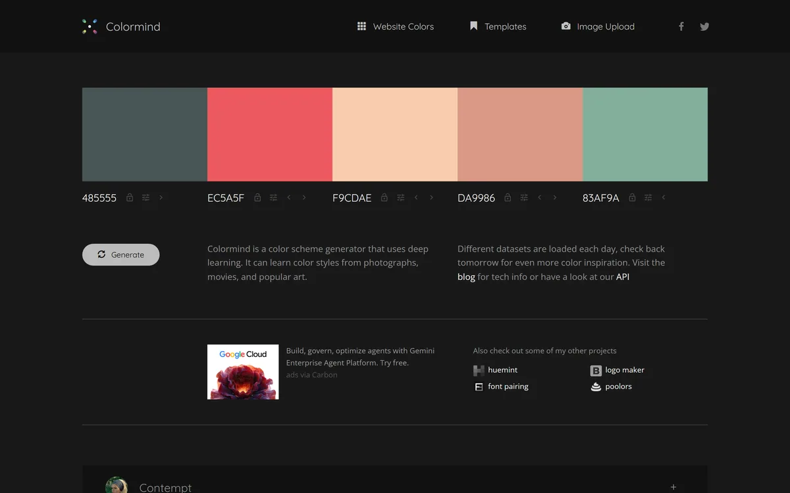Screen dimensions: 790x493
Task: Click the F9CDAE hex code
Action: click(352, 198)
